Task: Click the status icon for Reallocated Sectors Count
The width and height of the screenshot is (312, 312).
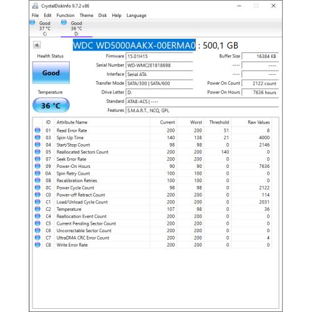Action: pyautogui.click(x=37, y=152)
